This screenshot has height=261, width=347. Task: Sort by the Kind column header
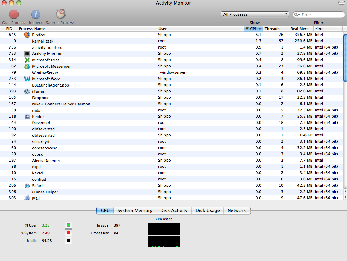[x=328, y=29]
